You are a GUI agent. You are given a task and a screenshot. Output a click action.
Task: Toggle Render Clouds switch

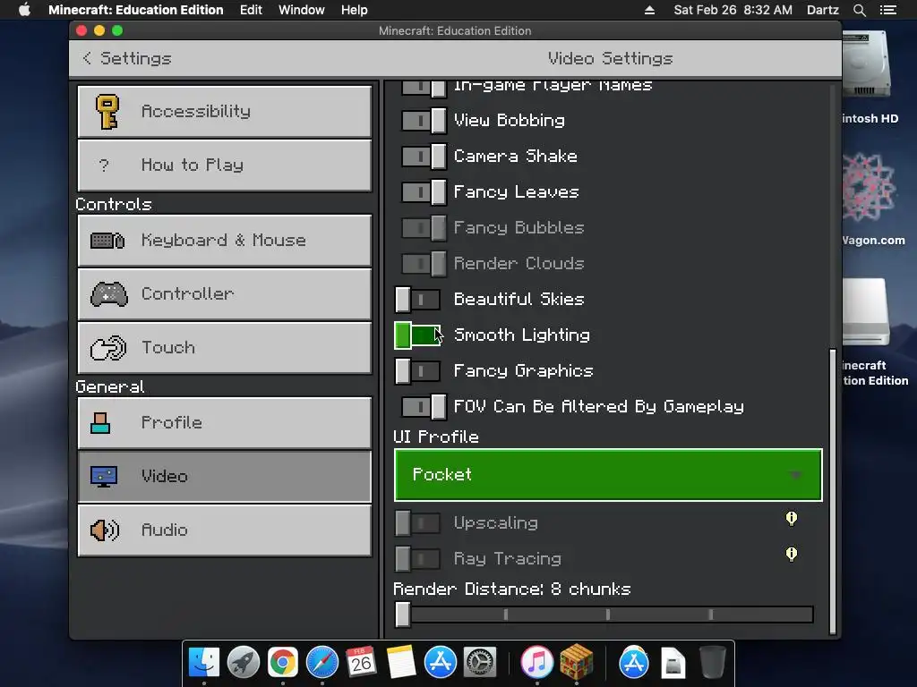pos(424,264)
